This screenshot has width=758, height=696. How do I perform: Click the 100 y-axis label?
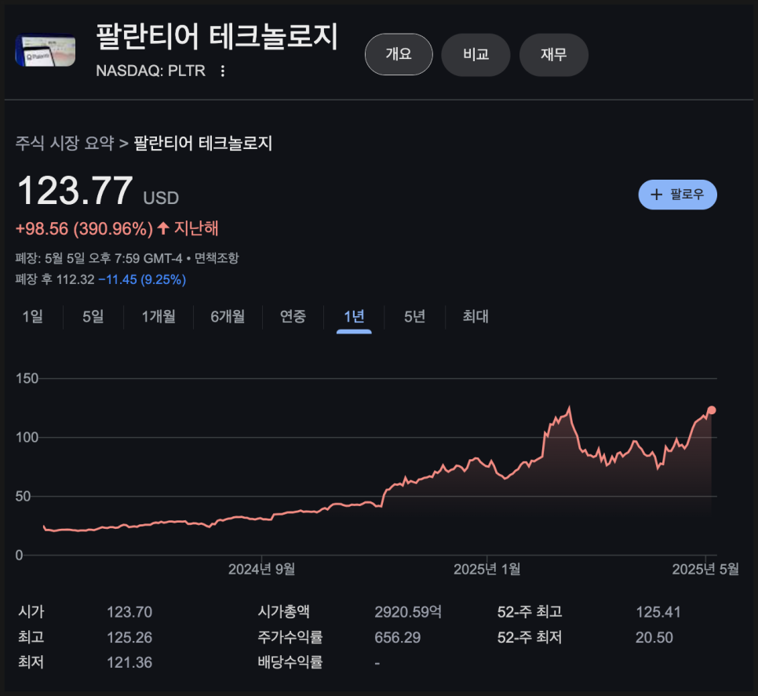click(27, 437)
